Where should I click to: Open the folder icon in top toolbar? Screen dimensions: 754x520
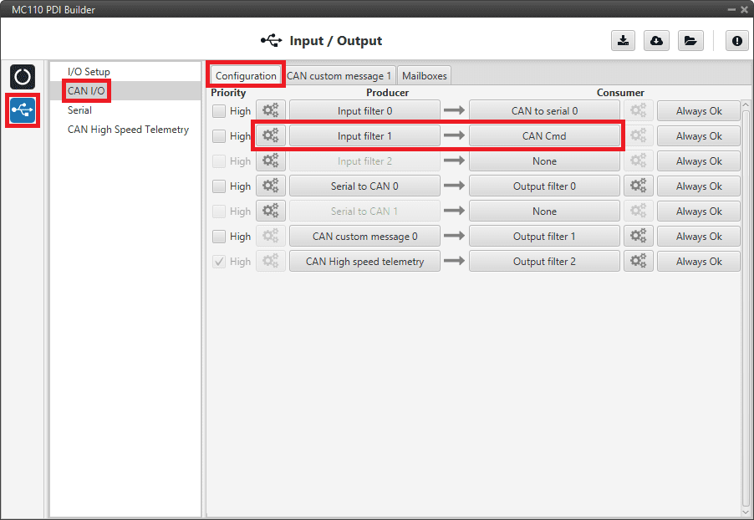690,41
